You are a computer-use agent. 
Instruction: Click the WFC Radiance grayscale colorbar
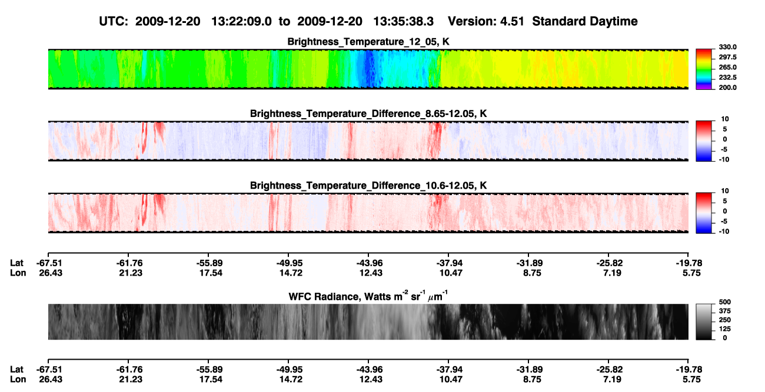(704, 321)
